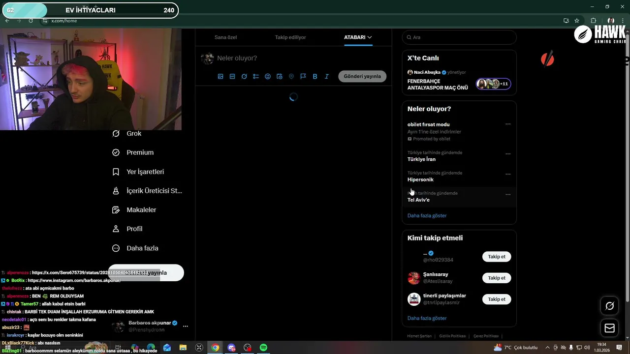Schedule the post with calendar icon
The image size is (630, 354).
pos(280,76)
